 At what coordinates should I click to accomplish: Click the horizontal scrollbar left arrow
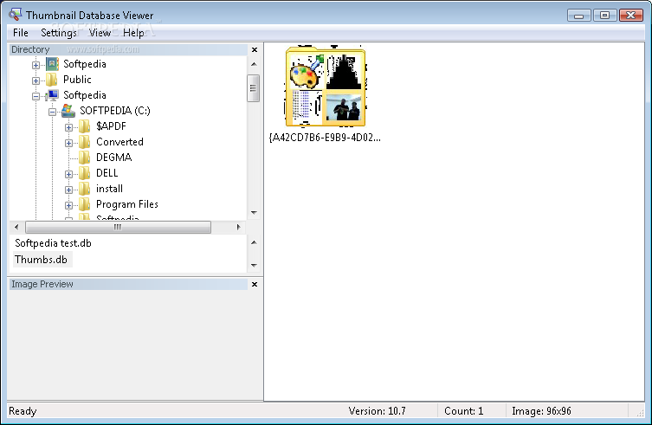[x=16, y=227]
